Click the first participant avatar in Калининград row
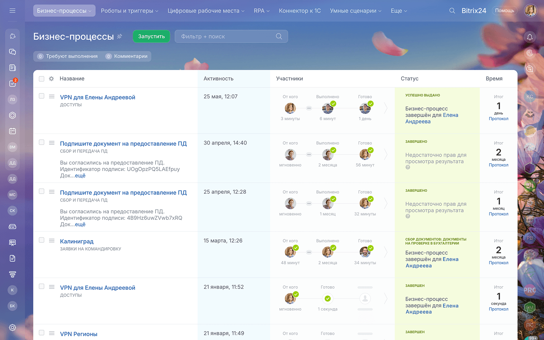The image size is (544, 340). (290, 252)
